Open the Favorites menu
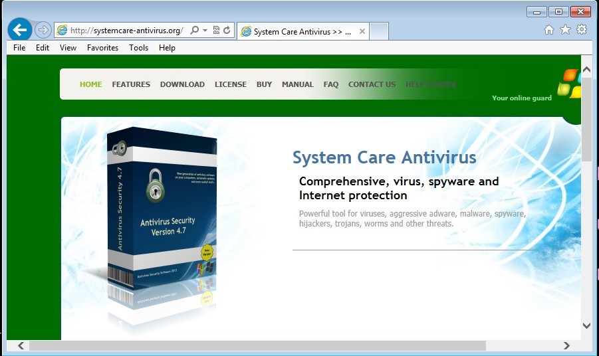 [103, 48]
